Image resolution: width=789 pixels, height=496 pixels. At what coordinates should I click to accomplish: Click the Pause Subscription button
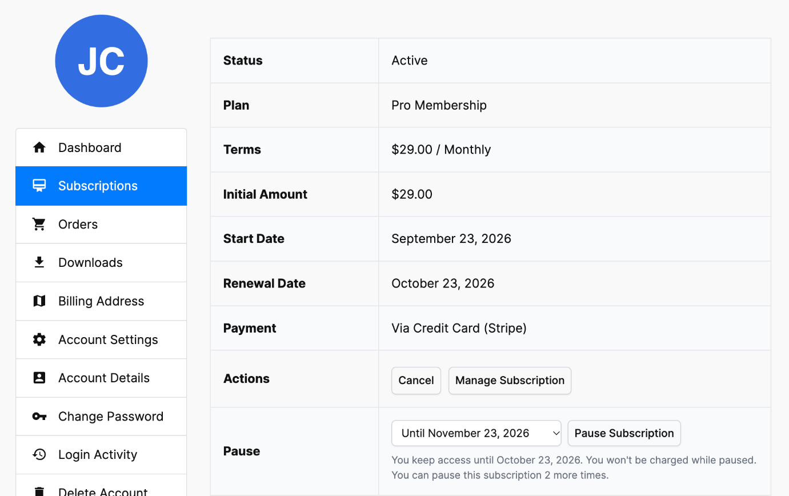[x=624, y=433]
